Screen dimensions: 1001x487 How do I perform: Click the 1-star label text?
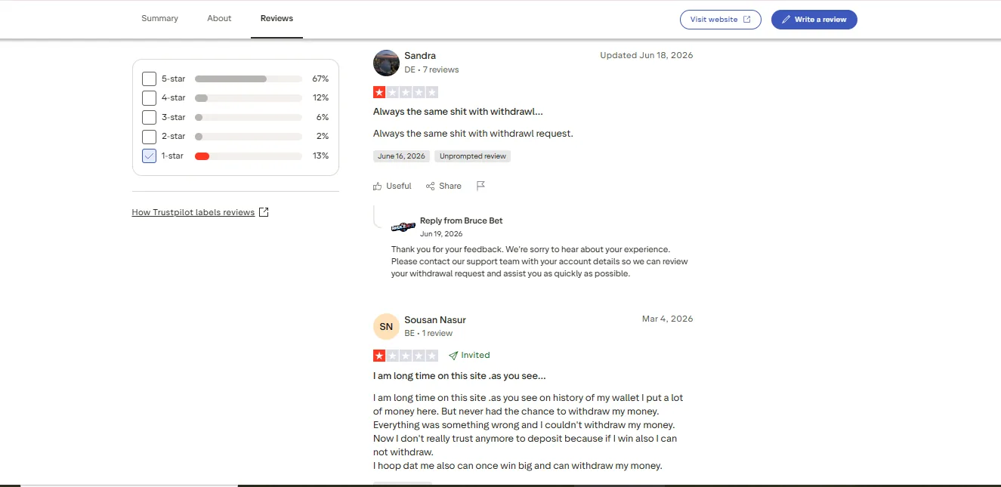172,156
